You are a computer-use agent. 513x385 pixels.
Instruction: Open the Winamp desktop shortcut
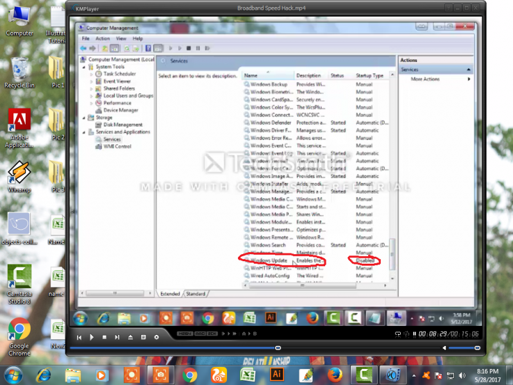pyautogui.click(x=19, y=176)
